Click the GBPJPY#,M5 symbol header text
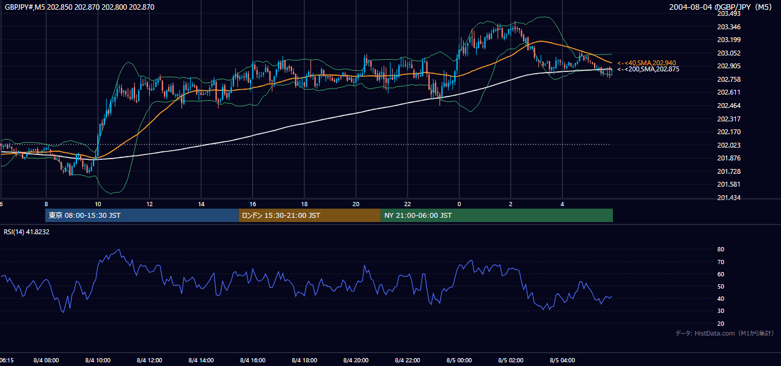This screenshot has width=781, height=366. click(x=79, y=7)
